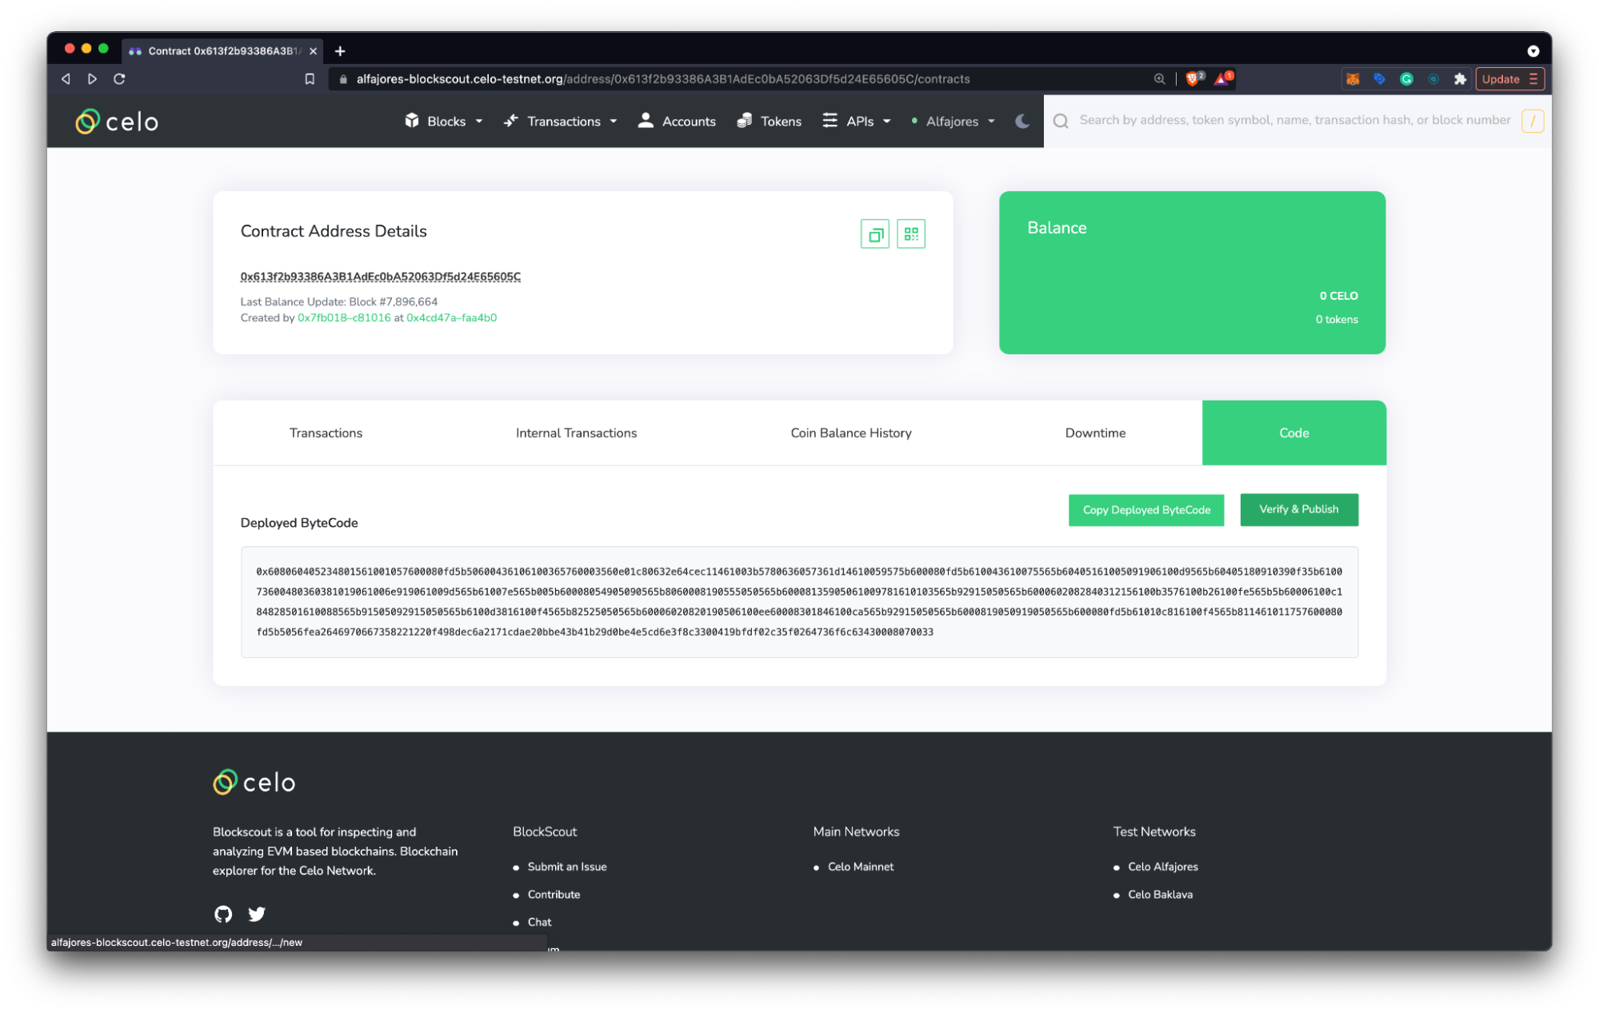Click the APIs dropdown icon in navigation
Viewport: 1599px width, 1013px height.
pos(885,121)
